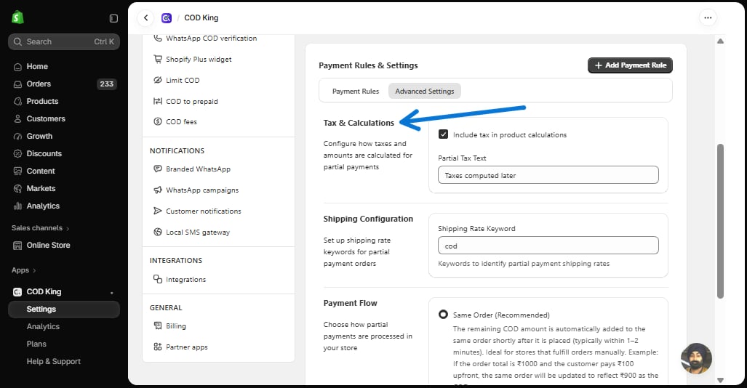Click the Customers person icon

17,119
